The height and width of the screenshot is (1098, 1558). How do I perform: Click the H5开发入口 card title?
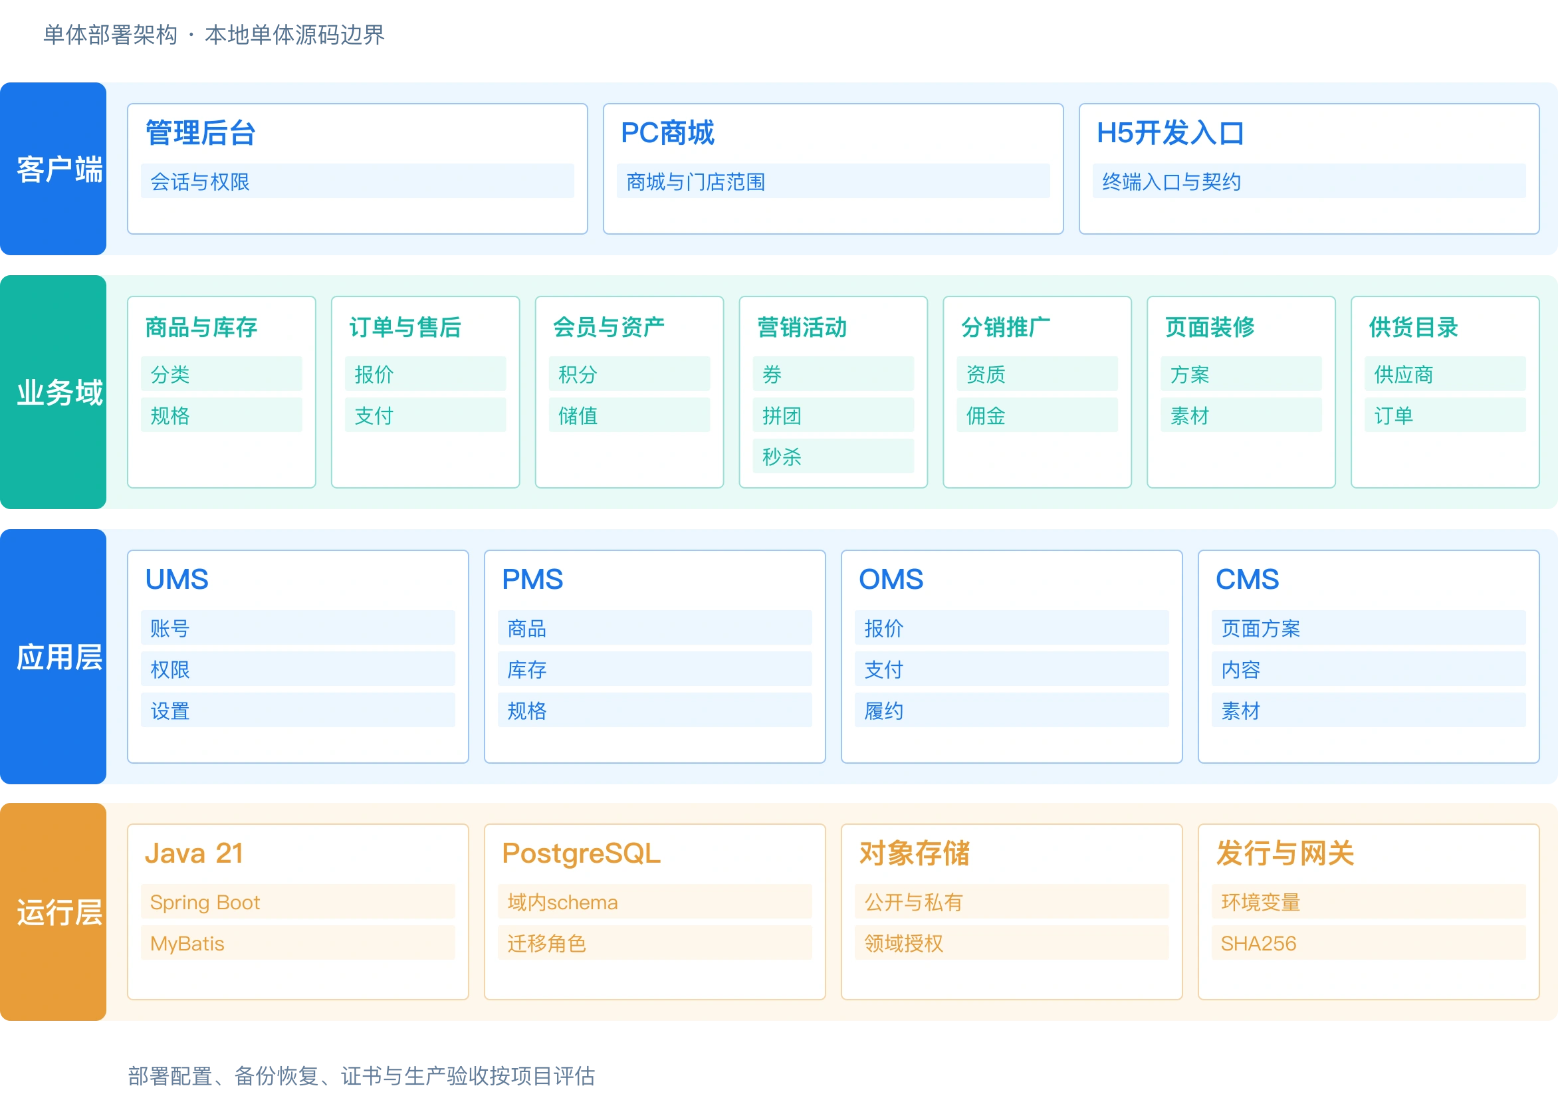tap(1170, 132)
